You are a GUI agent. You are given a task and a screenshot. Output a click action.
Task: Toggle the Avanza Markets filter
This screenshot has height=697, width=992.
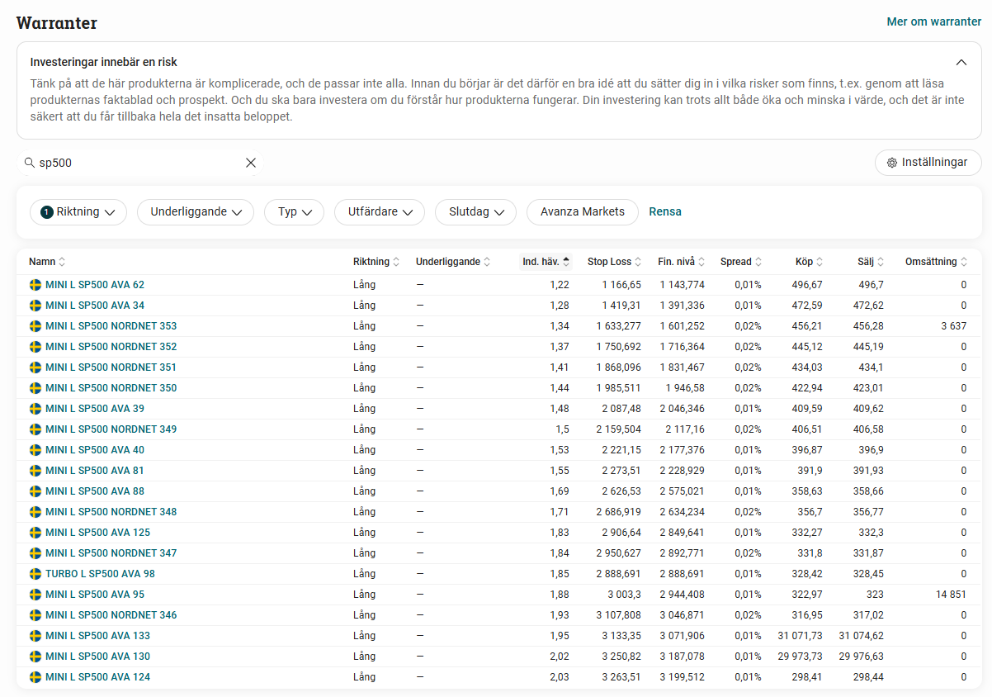(x=582, y=212)
